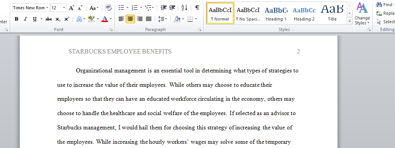This screenshot has height=148, width=395.
Task: Expand numbering library dropdown arrow
Action: pyautogui.click(x=141, y=8)
